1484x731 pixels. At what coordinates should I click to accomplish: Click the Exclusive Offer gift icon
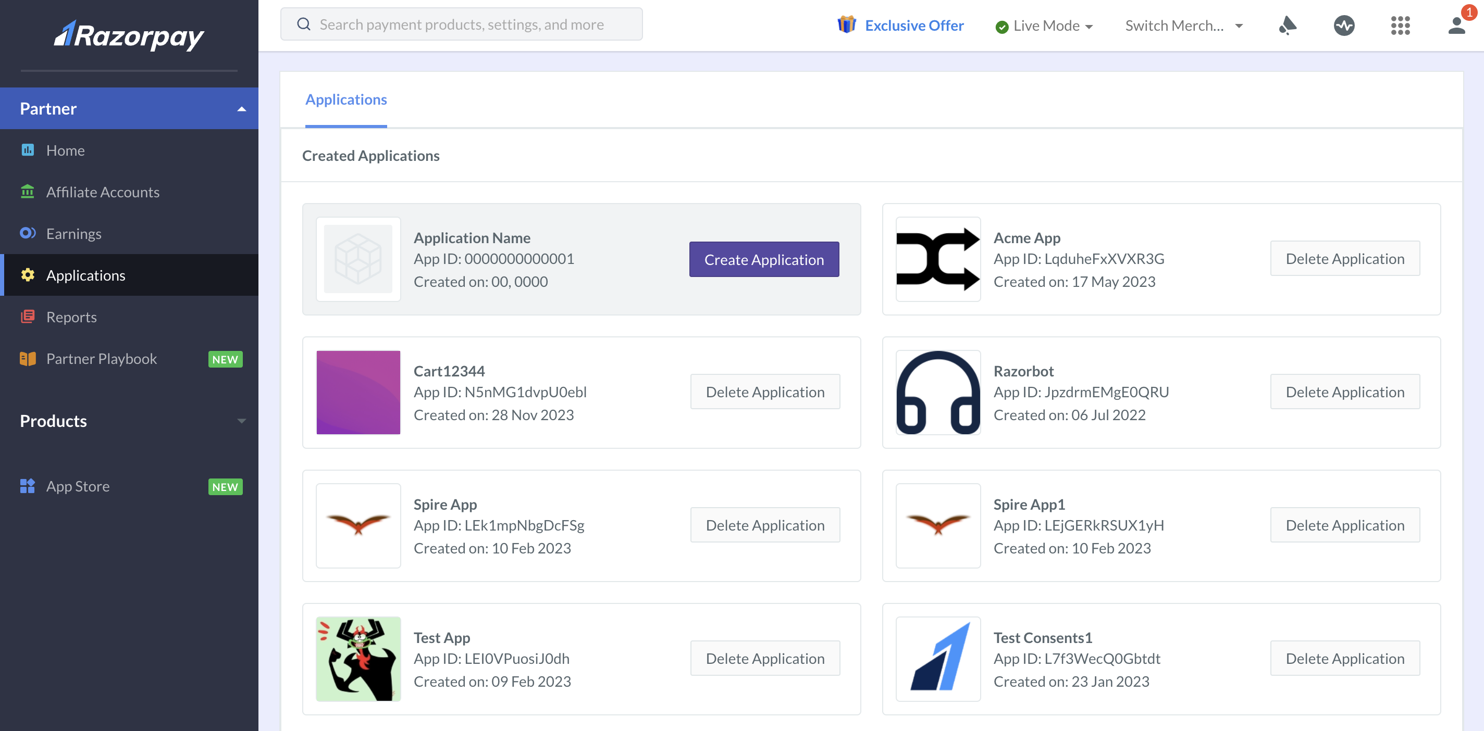pyautogui.click(x=847, y=25)
